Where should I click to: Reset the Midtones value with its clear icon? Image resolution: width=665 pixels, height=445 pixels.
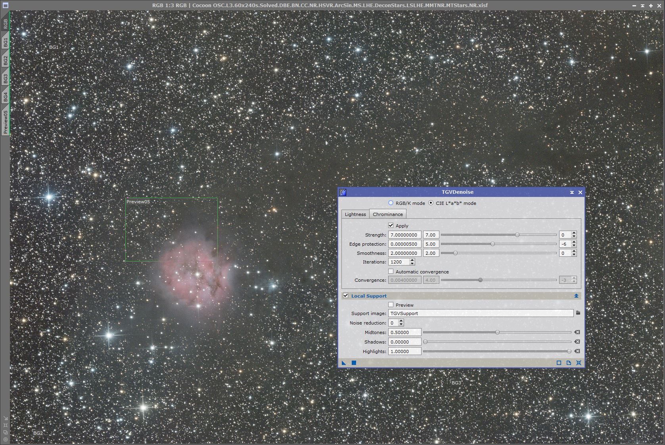pos(577,332)
